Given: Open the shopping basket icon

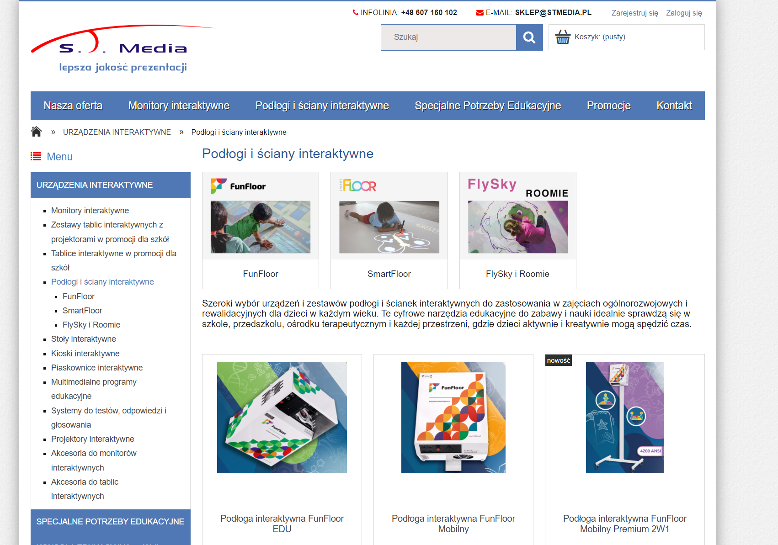Looking at the screenshot, I should 563,37.
